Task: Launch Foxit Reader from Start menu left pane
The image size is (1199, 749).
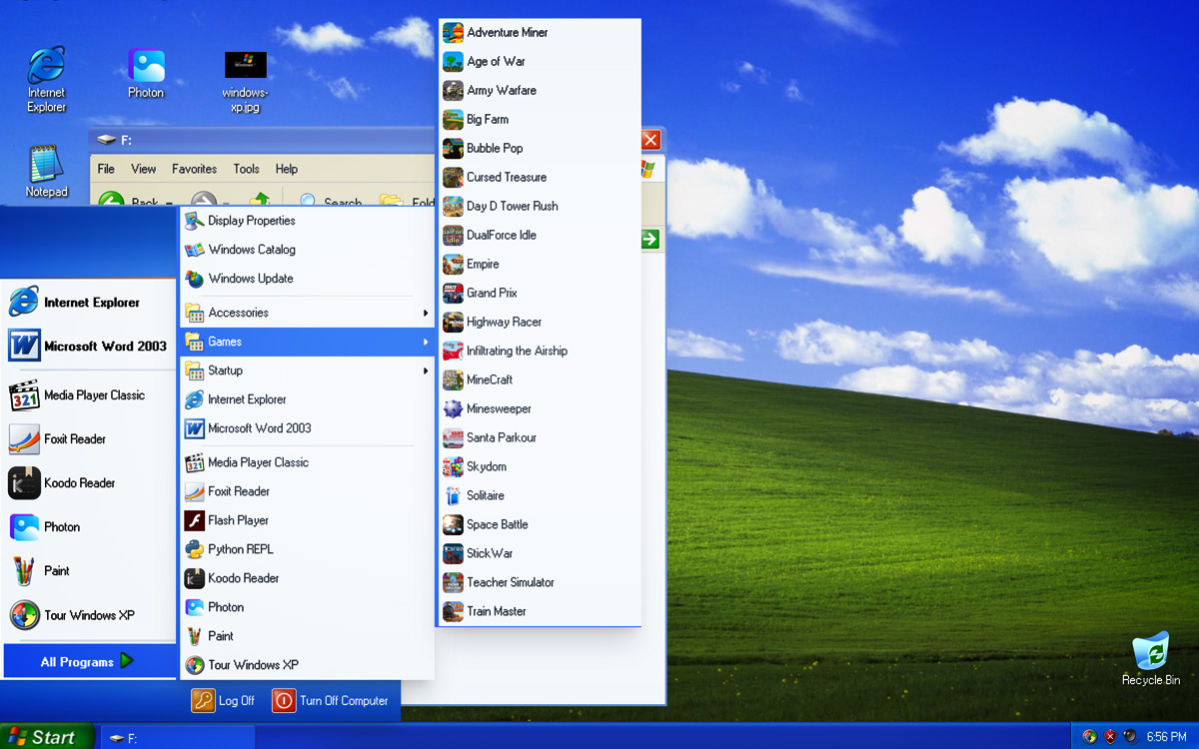Action: click(88, 439)
